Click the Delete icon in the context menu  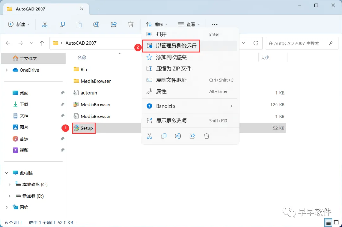click(x=206, y=136)
